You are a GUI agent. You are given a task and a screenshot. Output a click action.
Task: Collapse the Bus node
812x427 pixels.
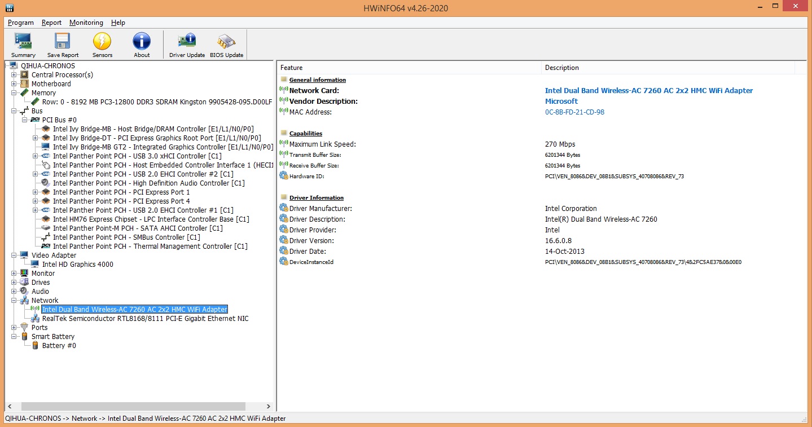tap(14, 111)
